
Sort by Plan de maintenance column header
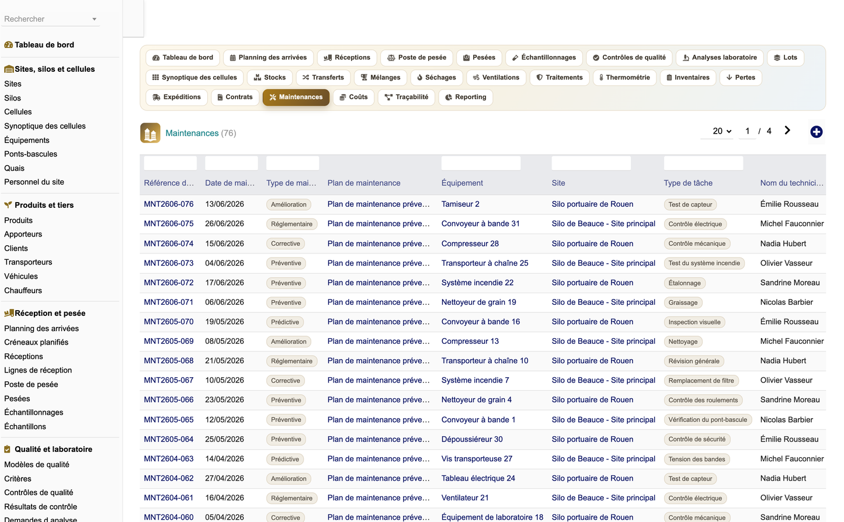pyautogui.click(x=364, y=183)
